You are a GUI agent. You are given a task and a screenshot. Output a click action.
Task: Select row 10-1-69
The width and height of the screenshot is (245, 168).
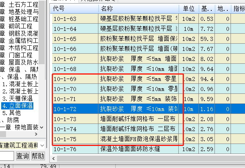pos(149,79)
